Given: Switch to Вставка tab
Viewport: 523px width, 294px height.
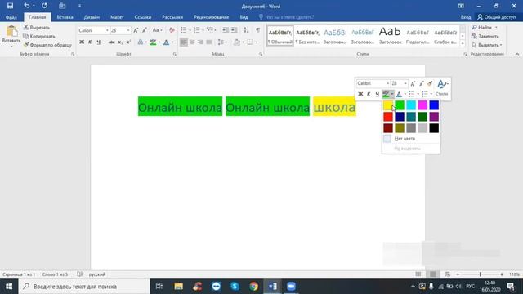Looking at the screenshot, I should click(65, 17).
